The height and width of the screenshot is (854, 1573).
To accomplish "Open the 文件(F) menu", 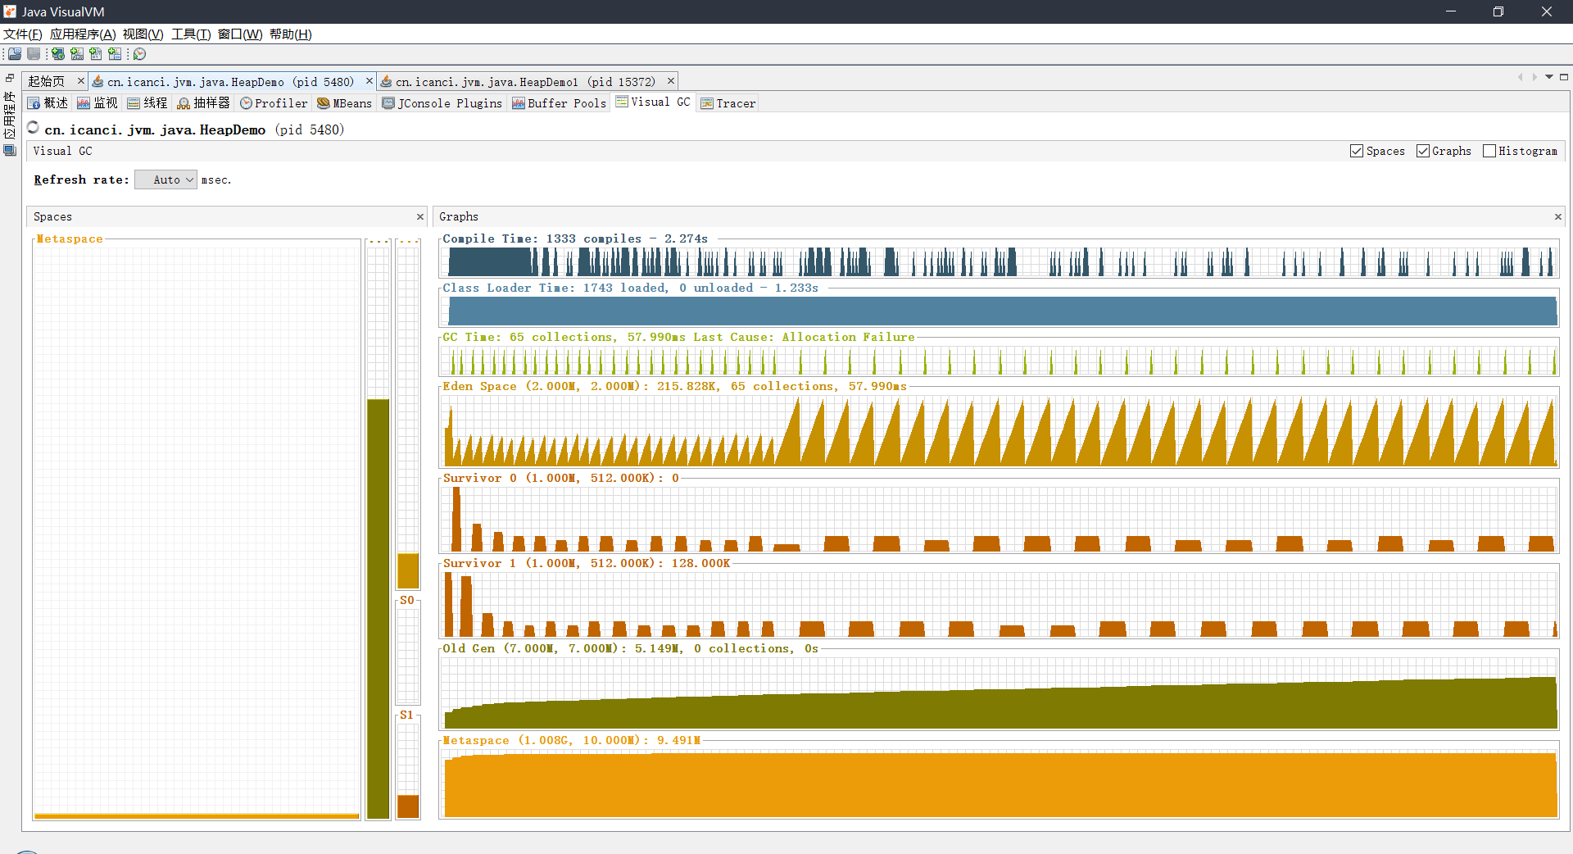I will coord(22,34).
